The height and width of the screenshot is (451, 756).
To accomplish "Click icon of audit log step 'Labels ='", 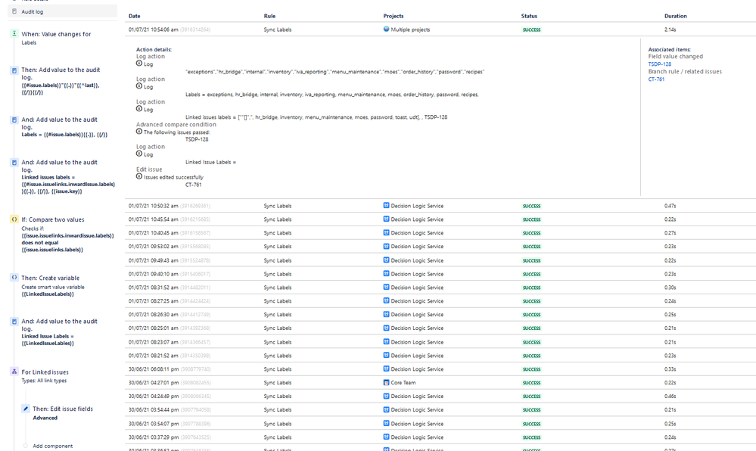I will 14,120.
